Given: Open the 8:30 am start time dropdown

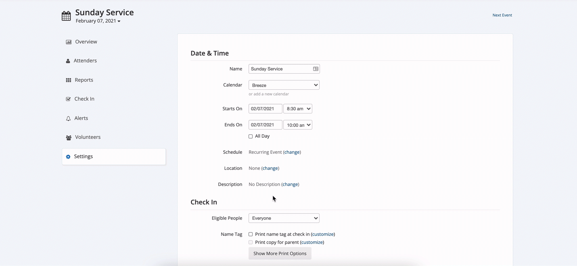Looking at the screenshot, I should coord(298,109).
